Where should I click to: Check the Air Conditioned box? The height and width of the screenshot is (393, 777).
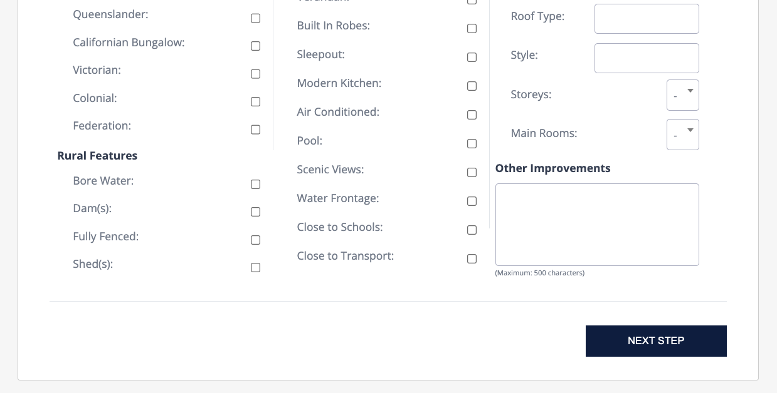(x=472, y=115)
